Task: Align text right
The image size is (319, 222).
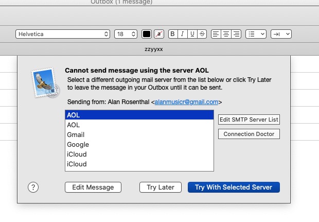Action: pyautogui.click(x=236, y=34)
